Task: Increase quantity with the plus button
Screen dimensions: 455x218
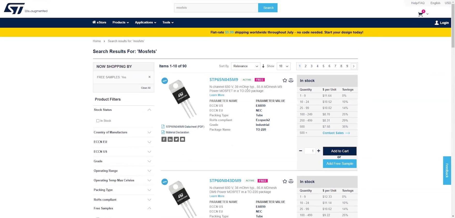Action: 318,151
